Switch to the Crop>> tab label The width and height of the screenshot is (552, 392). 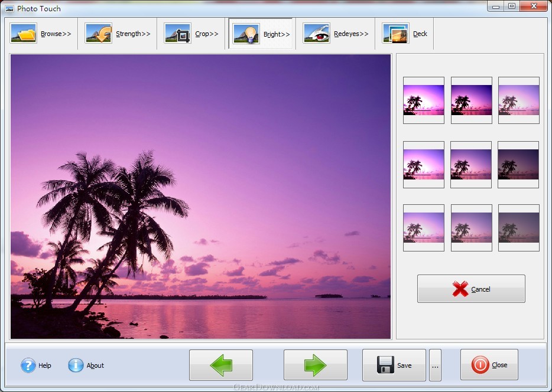(207, 34)
